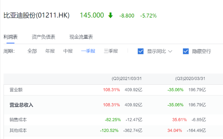Click the -12.47亿 cell
Screen dimensions: 223x139
[134, 120]
